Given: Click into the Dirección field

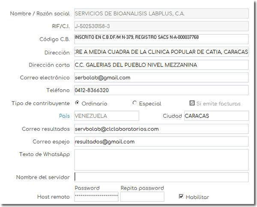Looking at the screenshot, I should 161,52.
